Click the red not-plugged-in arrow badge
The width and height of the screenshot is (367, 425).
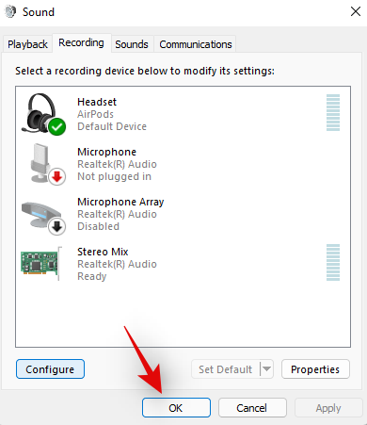click(x=56, y=177)
